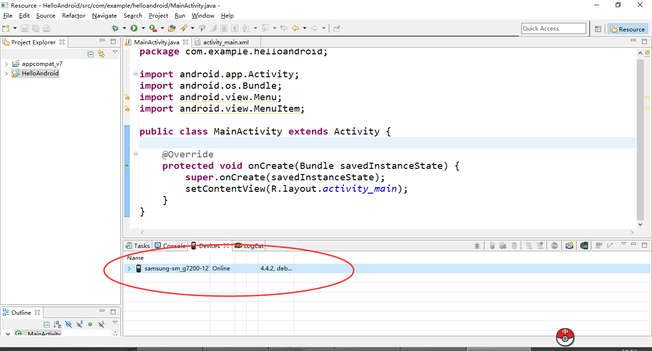
Task: Run the app with green play icon
Action: tap(134, 28)
